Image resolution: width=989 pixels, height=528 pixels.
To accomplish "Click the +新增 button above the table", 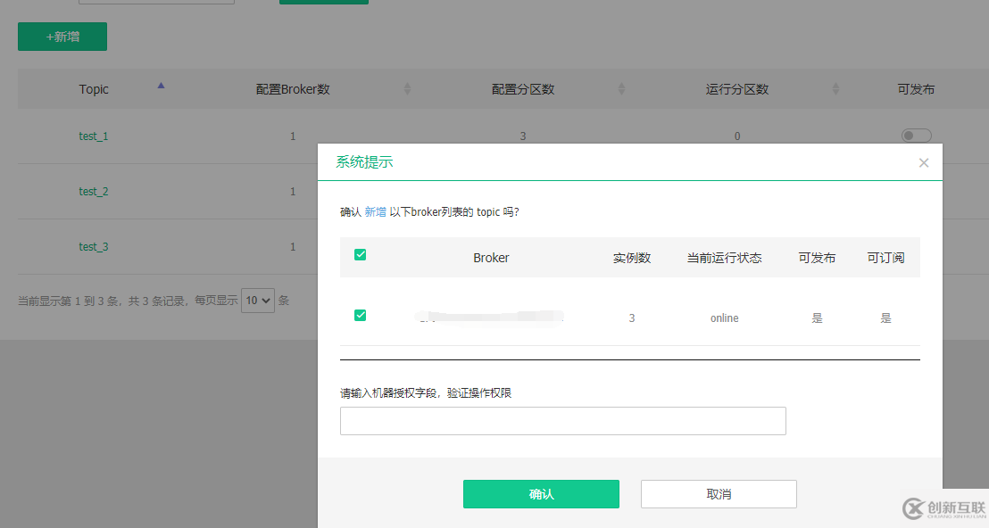I will pyautogui.click(x=62, y=37).
